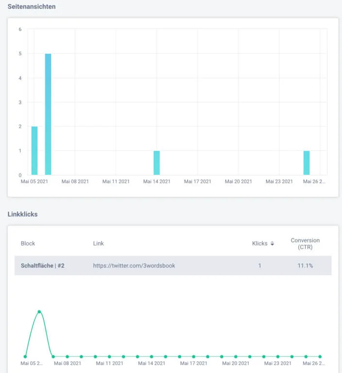Viewport: 342px width, 373px height.
Task: Click the Klicks count value 1 in row
Action: [x=260, y=266]
